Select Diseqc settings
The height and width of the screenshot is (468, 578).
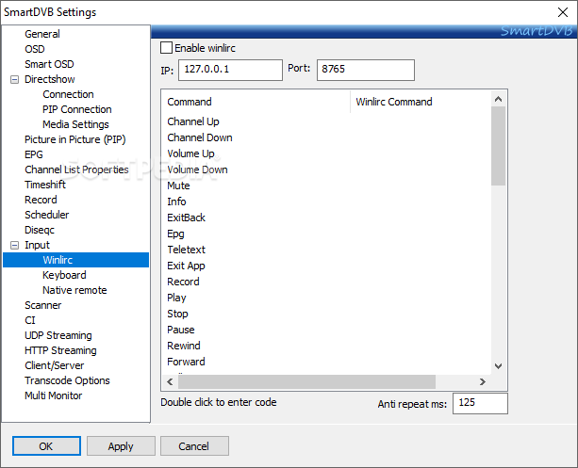(40, 230)
